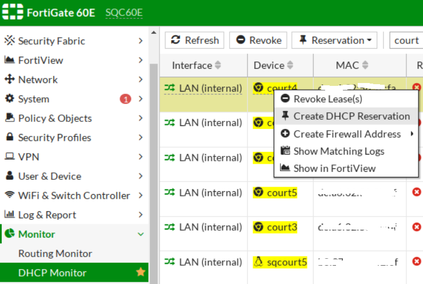Click the sidebar vertical scrollbar
The width and height of the screenshot is (423, 284).
pyautogui.click(x=154, y=173)
